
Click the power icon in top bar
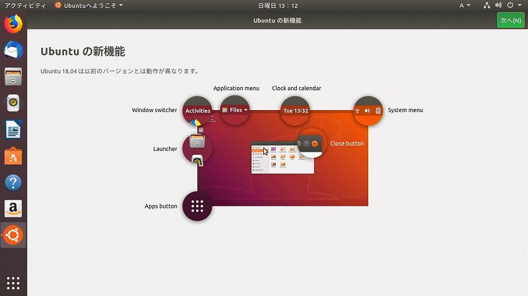coord(510,5)
